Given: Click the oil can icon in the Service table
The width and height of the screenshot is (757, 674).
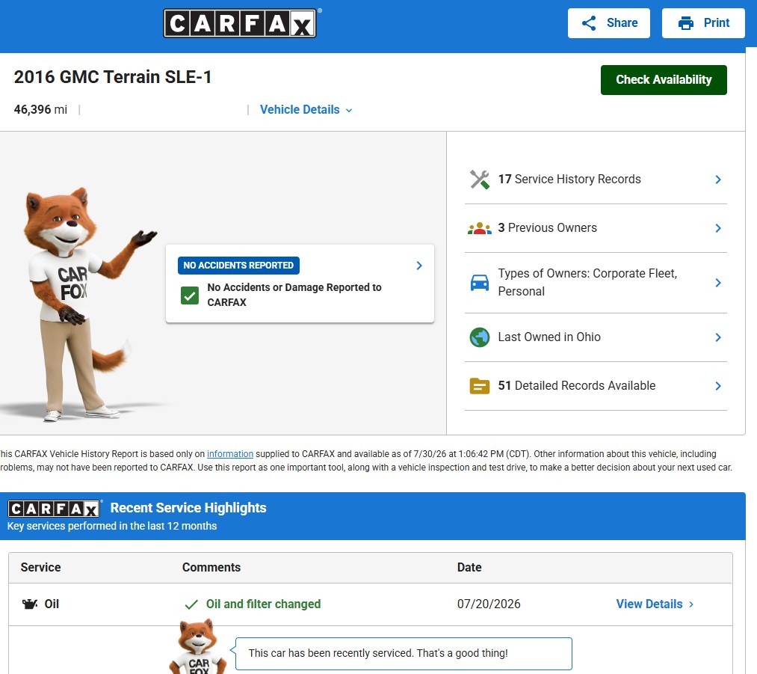Looking at the screenshot, I should 30,604.
